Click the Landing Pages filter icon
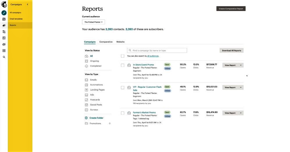 coord(86,90)
